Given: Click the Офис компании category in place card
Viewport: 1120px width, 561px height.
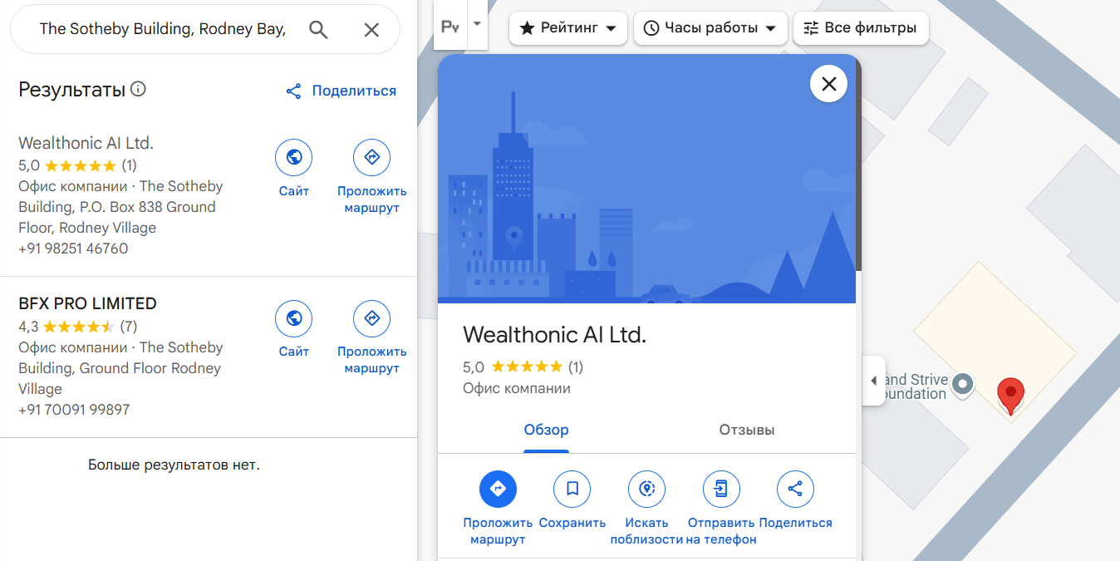Looking at the screenshot, I should tap(517, 388).
